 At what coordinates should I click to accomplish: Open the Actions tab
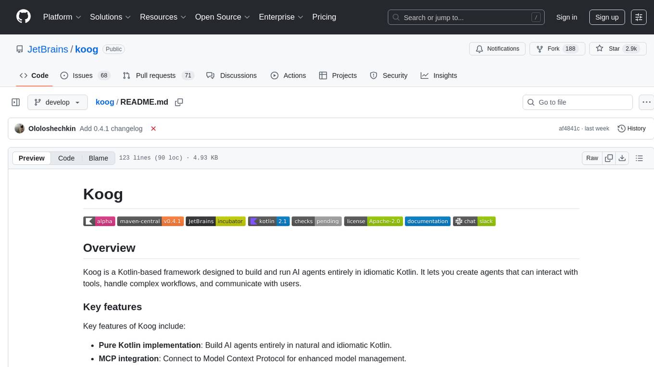(x=288, y=75)
